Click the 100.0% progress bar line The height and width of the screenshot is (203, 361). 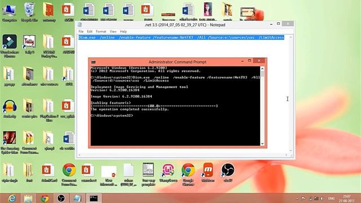click(154, 106)
